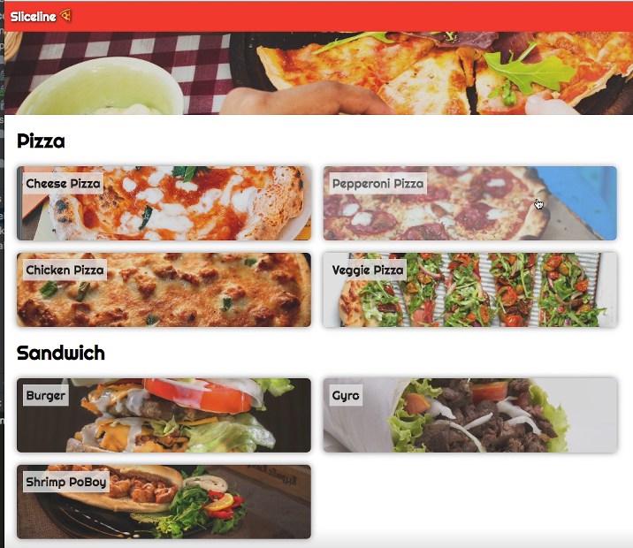Open the Cheese Pizza item

[x=164, y=203]
